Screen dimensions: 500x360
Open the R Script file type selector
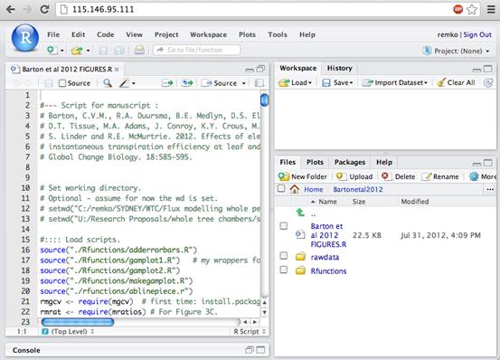pos(250,332)
